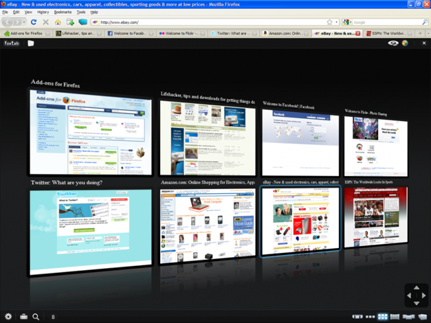Open the History menu

pyautogui.click(x=43, y=12)
